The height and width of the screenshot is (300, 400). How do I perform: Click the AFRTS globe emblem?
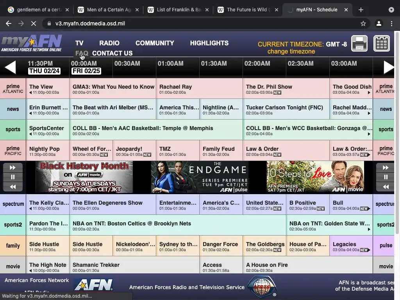[x=262, y=286]
